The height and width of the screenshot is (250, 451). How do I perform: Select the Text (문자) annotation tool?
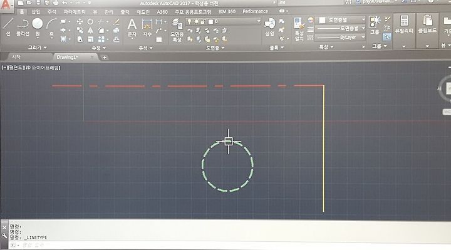point(132,28)
